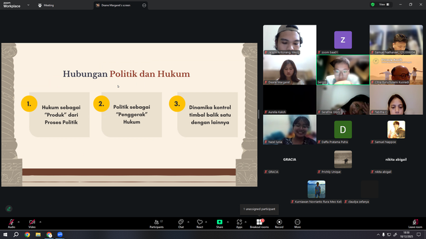Select the Deane Margaret's screen tab
This screenshot has height=239, width=426.
pos(120,5)
